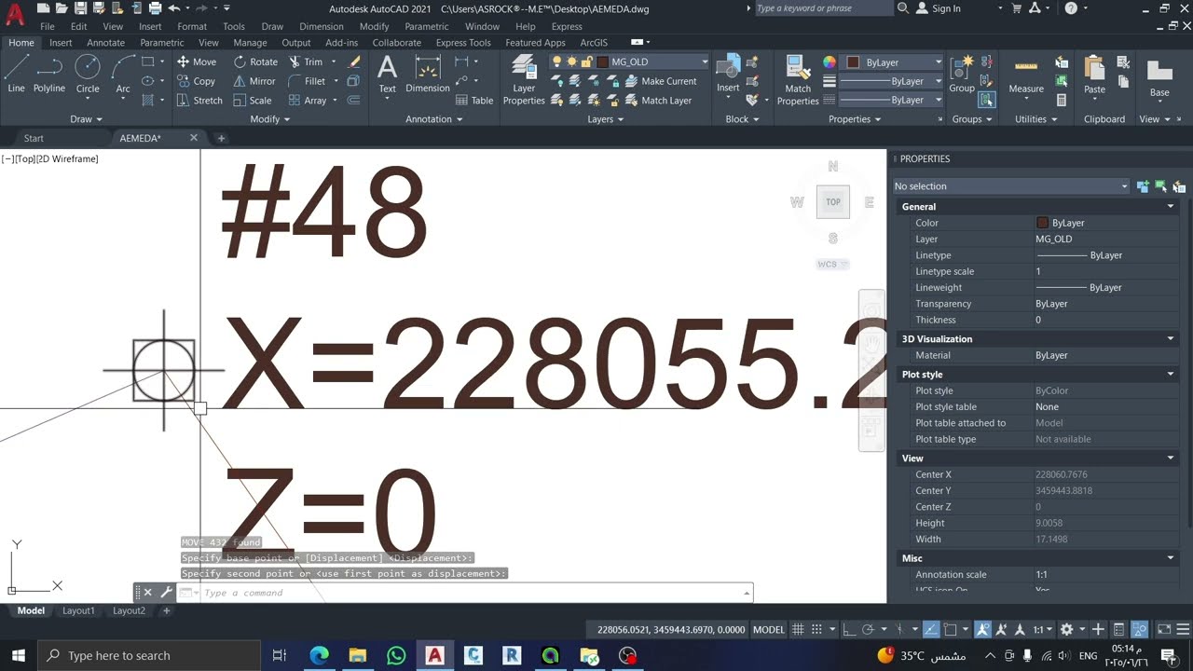
Task: Select the Polyline tool
Action: (x=49, y=75)
